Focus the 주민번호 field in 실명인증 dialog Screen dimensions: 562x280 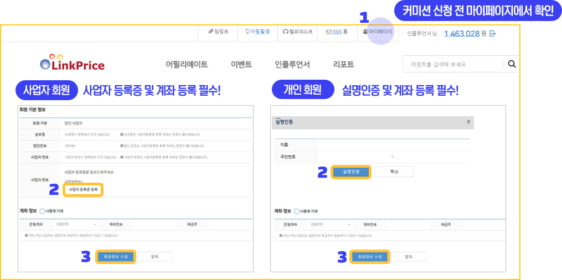pos(393,157)
